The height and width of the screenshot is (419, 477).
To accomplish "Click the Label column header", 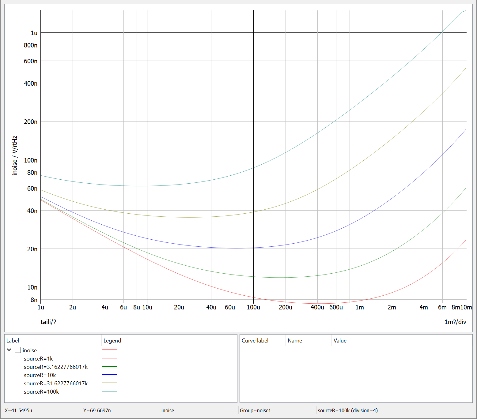I will 13,341.
